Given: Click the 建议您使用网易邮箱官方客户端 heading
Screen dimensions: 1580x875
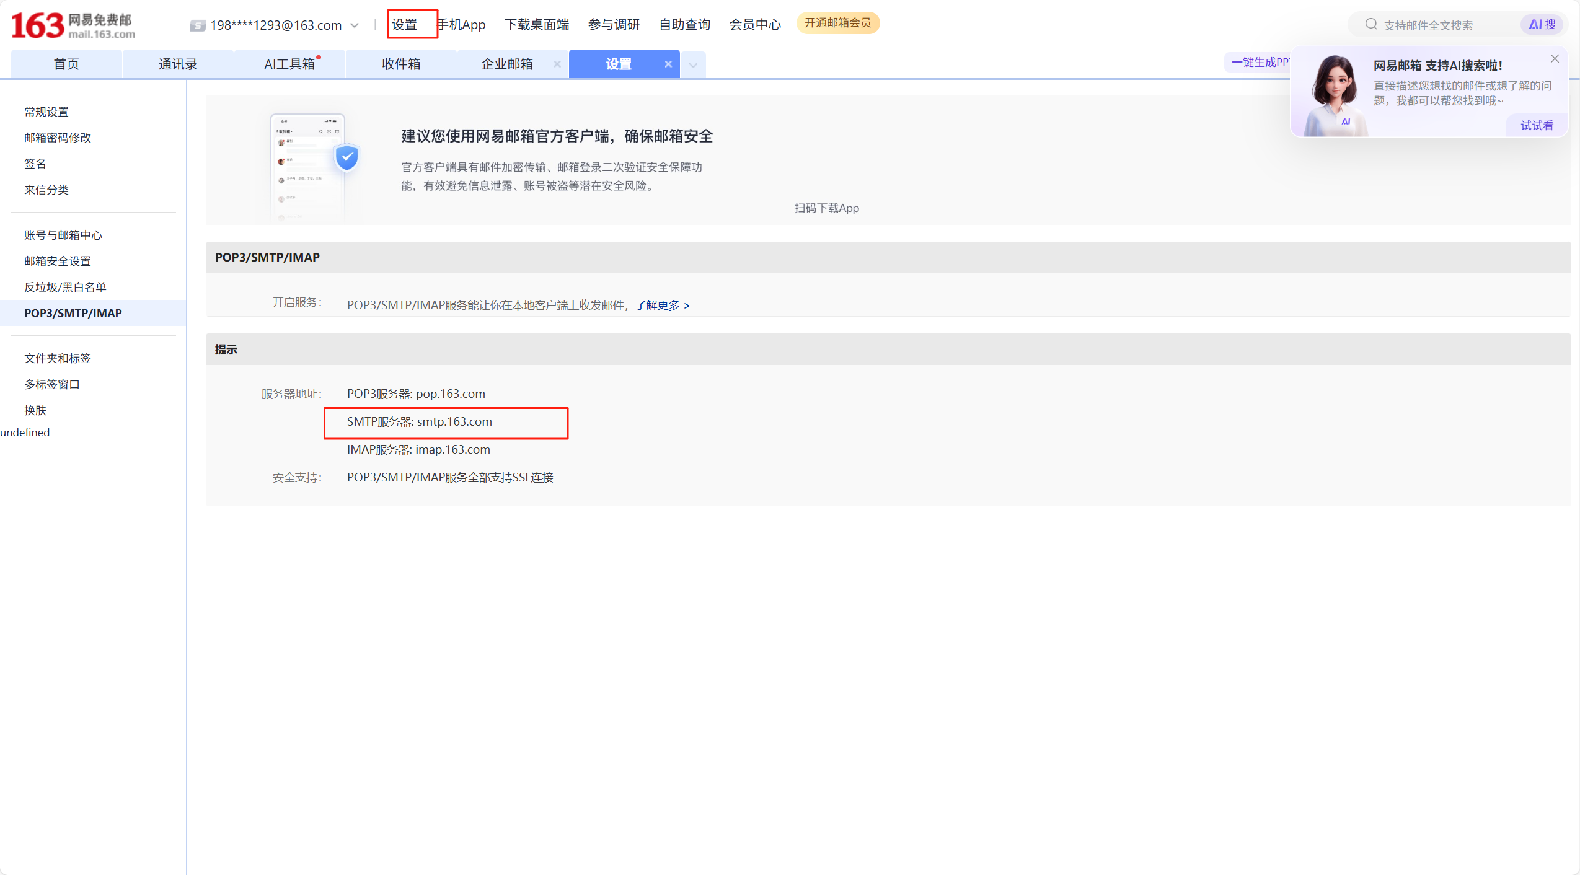Looking at the screenshot, I should point(557,136).
